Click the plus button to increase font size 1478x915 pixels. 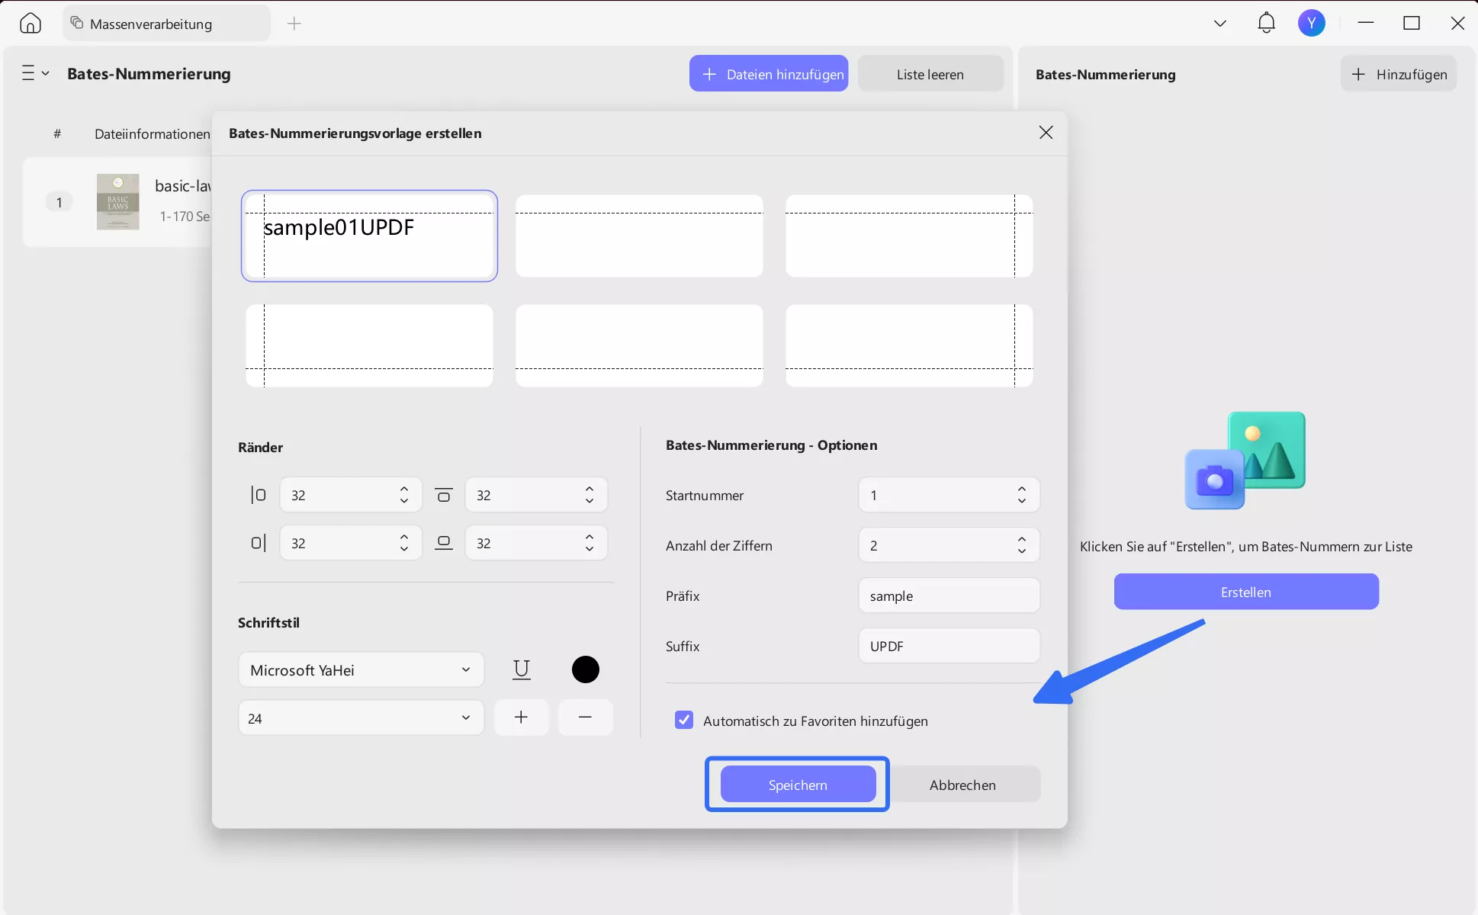[x=521, y=718]
